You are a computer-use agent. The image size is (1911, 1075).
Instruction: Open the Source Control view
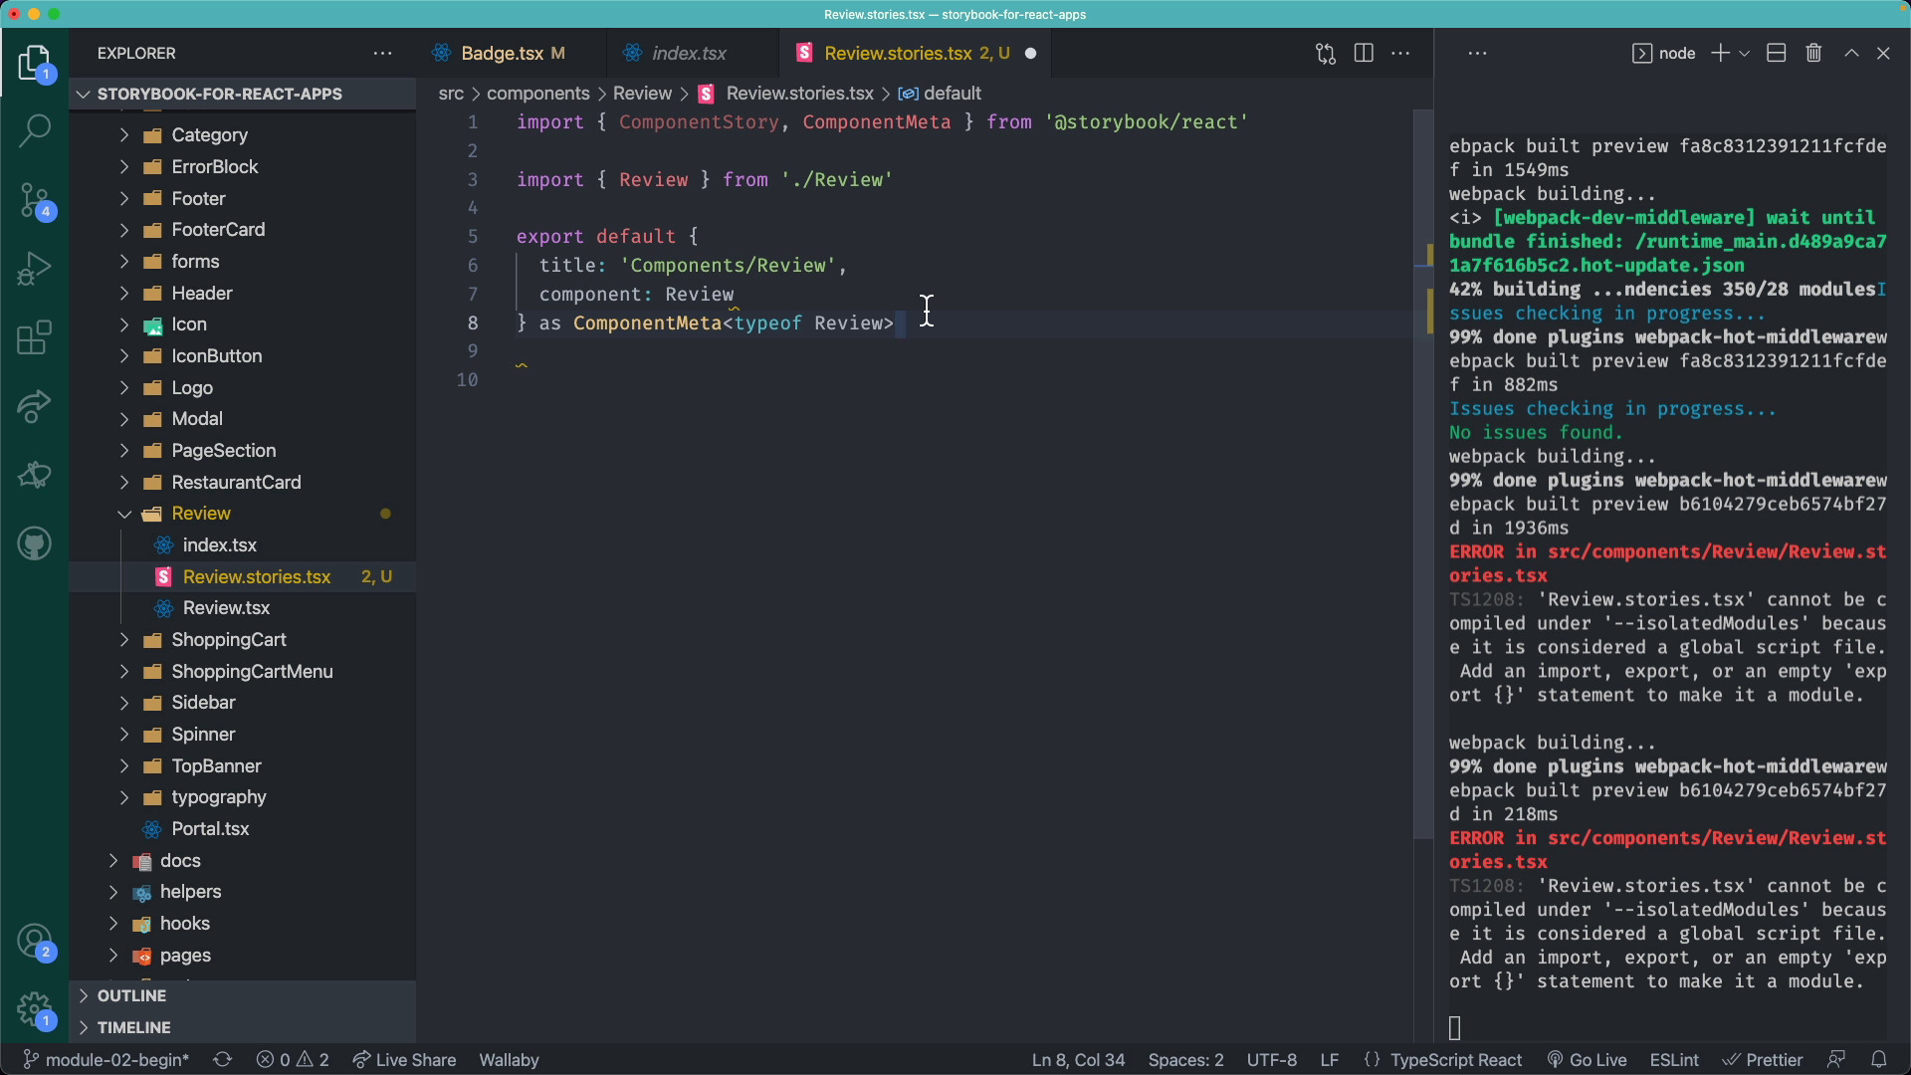36,200
